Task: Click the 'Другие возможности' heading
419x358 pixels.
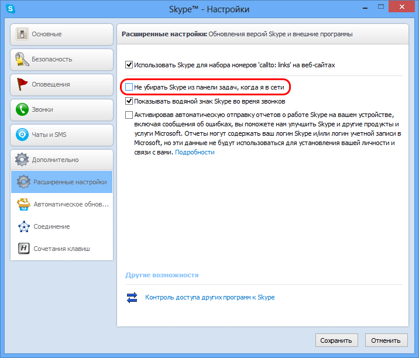Action: (x=162, y=275)
